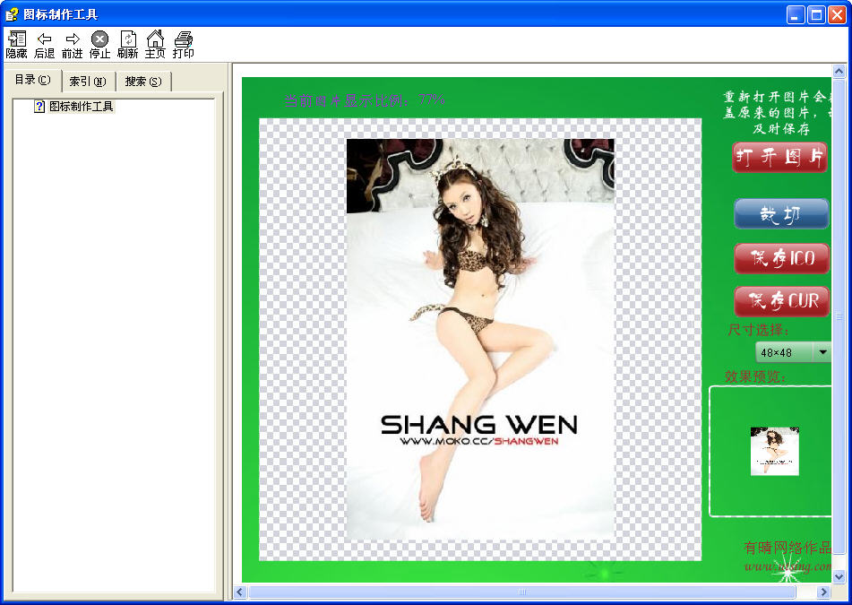Screen dimensions: 852x605
Task: Print the topic with 打印 icon
Action: (x=183, y=45)
